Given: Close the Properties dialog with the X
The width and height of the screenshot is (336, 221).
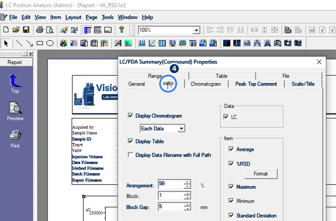Looking at the screenshot, I should [x=319, y=62].
